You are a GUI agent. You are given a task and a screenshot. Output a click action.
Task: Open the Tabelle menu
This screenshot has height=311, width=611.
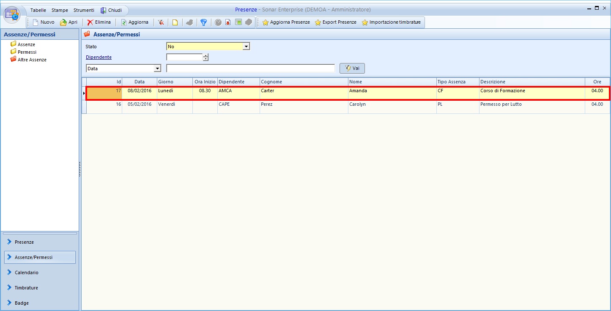pos(38,10)
